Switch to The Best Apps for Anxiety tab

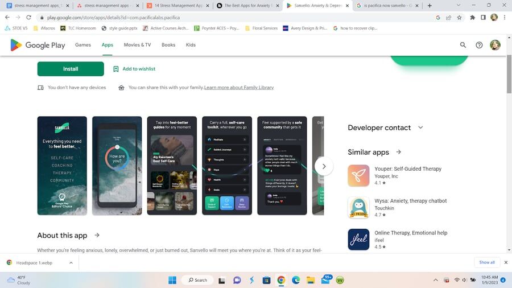(247, 6)
